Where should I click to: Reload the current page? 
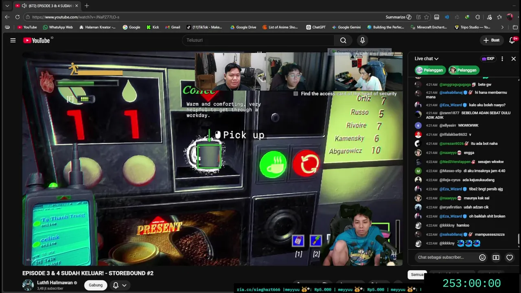point(17,17)
